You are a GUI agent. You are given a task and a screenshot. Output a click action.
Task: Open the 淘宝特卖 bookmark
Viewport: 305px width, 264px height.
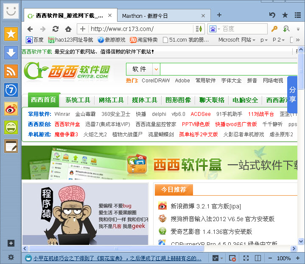[x=144, y=40]
